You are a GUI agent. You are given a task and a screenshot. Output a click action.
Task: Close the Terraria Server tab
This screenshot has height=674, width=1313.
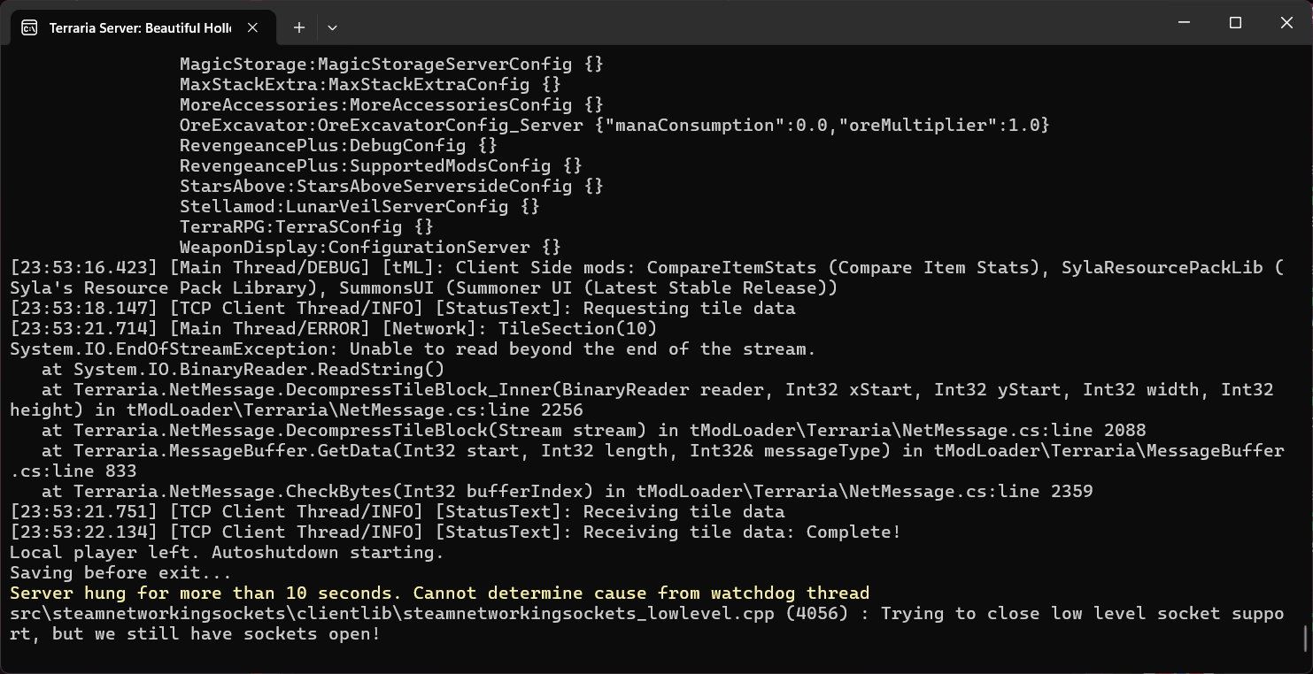pos(252,27)
